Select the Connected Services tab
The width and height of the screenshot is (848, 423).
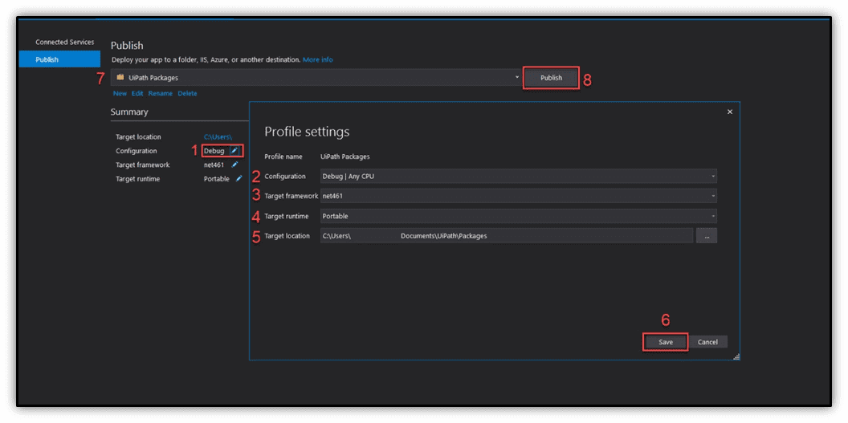tap(65, 42)
